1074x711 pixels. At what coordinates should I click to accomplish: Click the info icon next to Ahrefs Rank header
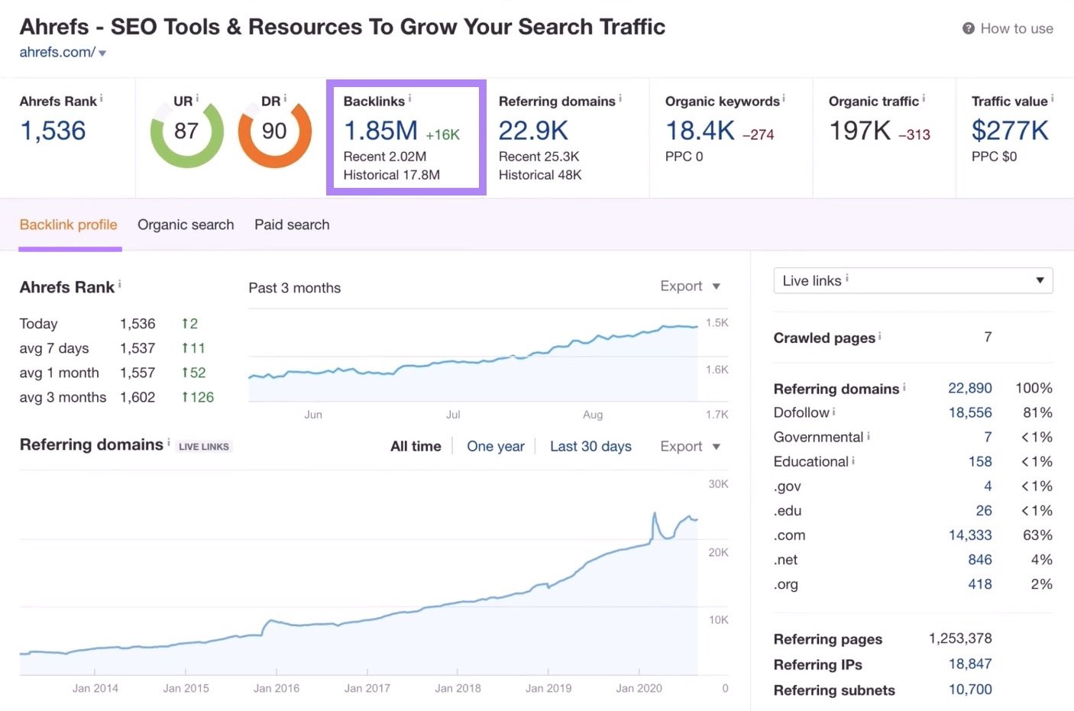pyautogui.click(x=102, y=99)
